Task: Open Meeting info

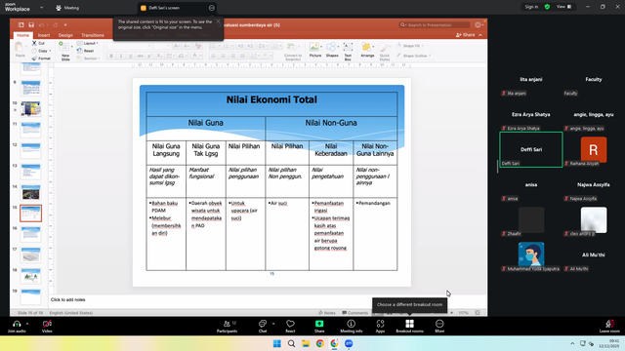Action: [352, 326]
